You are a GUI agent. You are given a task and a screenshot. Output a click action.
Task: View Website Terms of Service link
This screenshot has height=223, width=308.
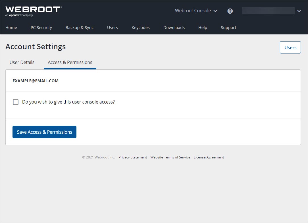(170, 157)
